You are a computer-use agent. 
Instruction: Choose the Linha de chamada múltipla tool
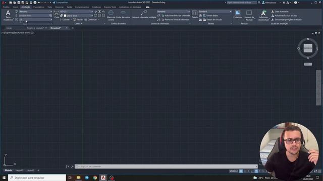[144, 15]
